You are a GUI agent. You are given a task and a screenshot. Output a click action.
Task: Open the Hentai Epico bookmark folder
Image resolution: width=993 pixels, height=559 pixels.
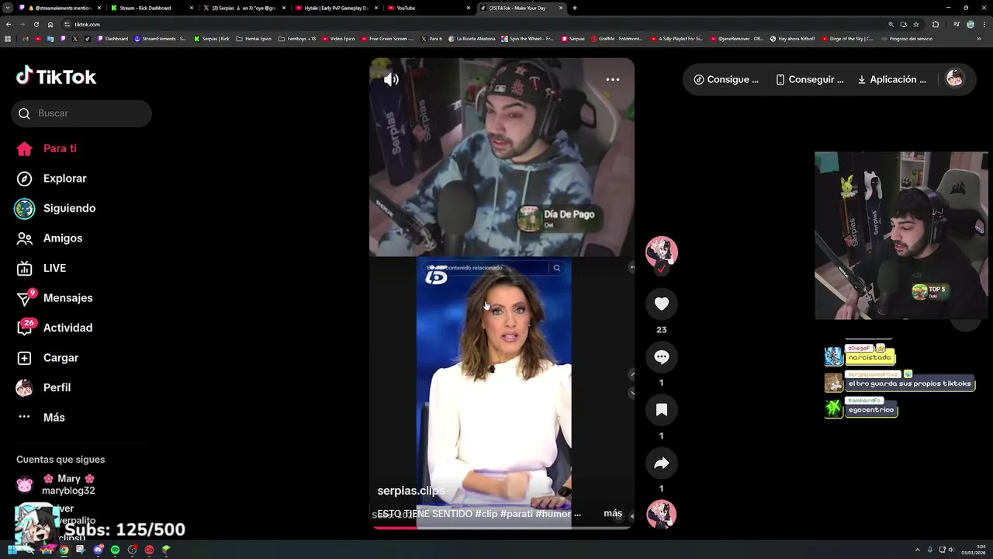click(254, 39)
